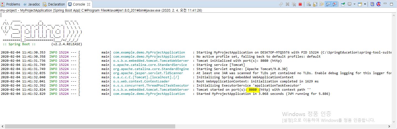
Task: Click the red circled A toolbar icon
Action: (378, 4)
